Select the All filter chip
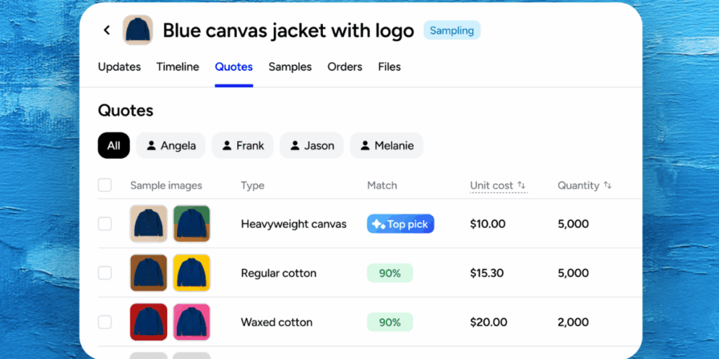Image resolution: width=719 pixels, height=359 pixels. [114, 146]
